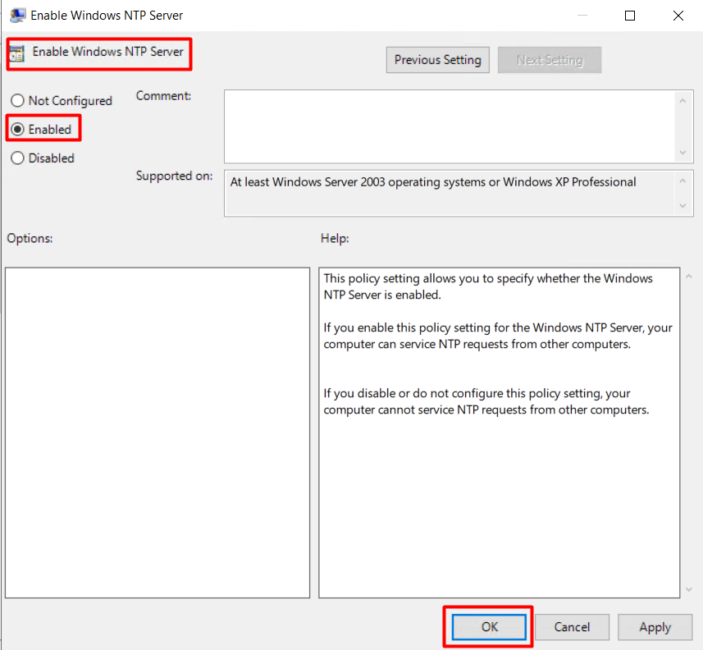Click the Supported on box up arrow
This screenshot has height=650, width=703.
point(682,181)
